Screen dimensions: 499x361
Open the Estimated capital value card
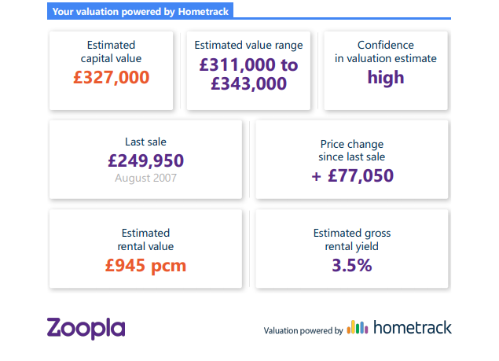[x=111, y=71]
